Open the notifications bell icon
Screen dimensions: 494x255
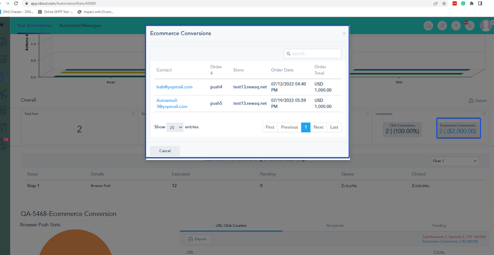tap(469, 26)
